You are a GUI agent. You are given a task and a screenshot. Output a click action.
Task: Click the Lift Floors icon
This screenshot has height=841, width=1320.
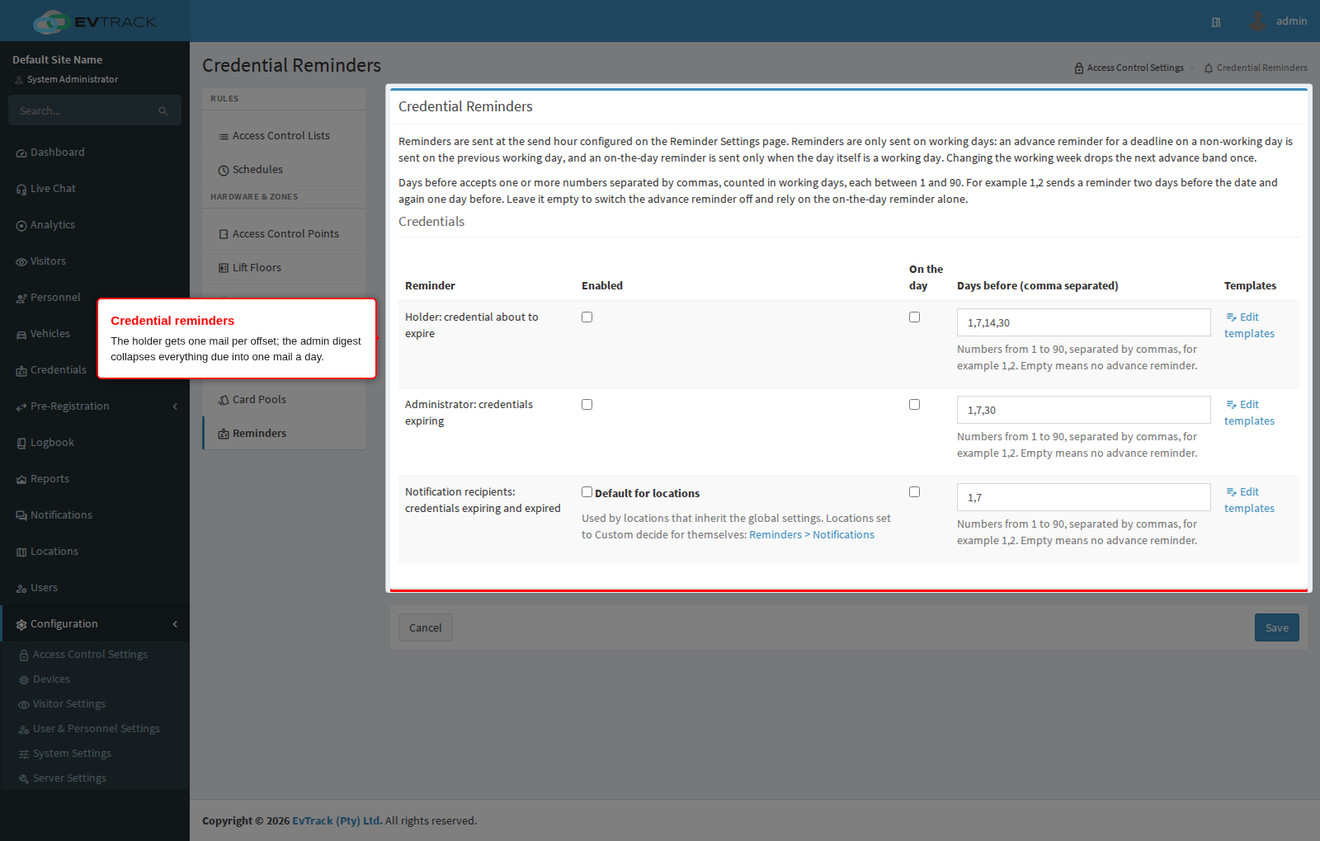click(x=224, y=269)
